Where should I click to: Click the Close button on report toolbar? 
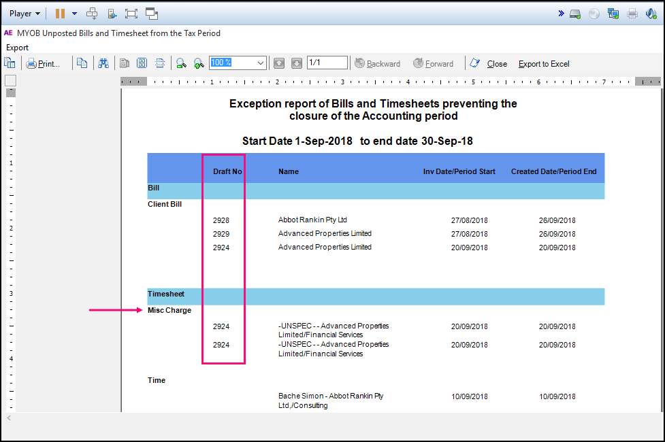(497, 63)
